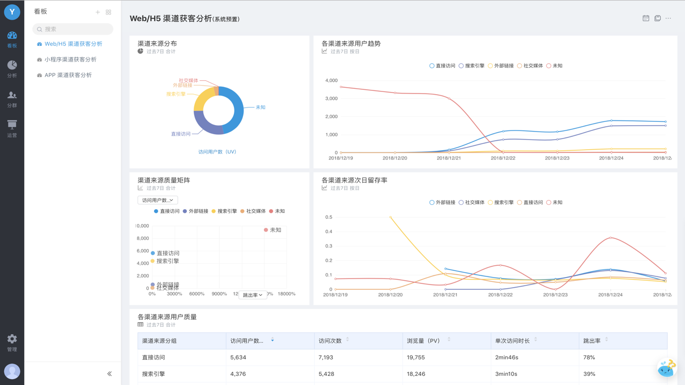Open the 看板 dashboard section in sidebar
The image size is (685, 385).
[x=12, y=40]
